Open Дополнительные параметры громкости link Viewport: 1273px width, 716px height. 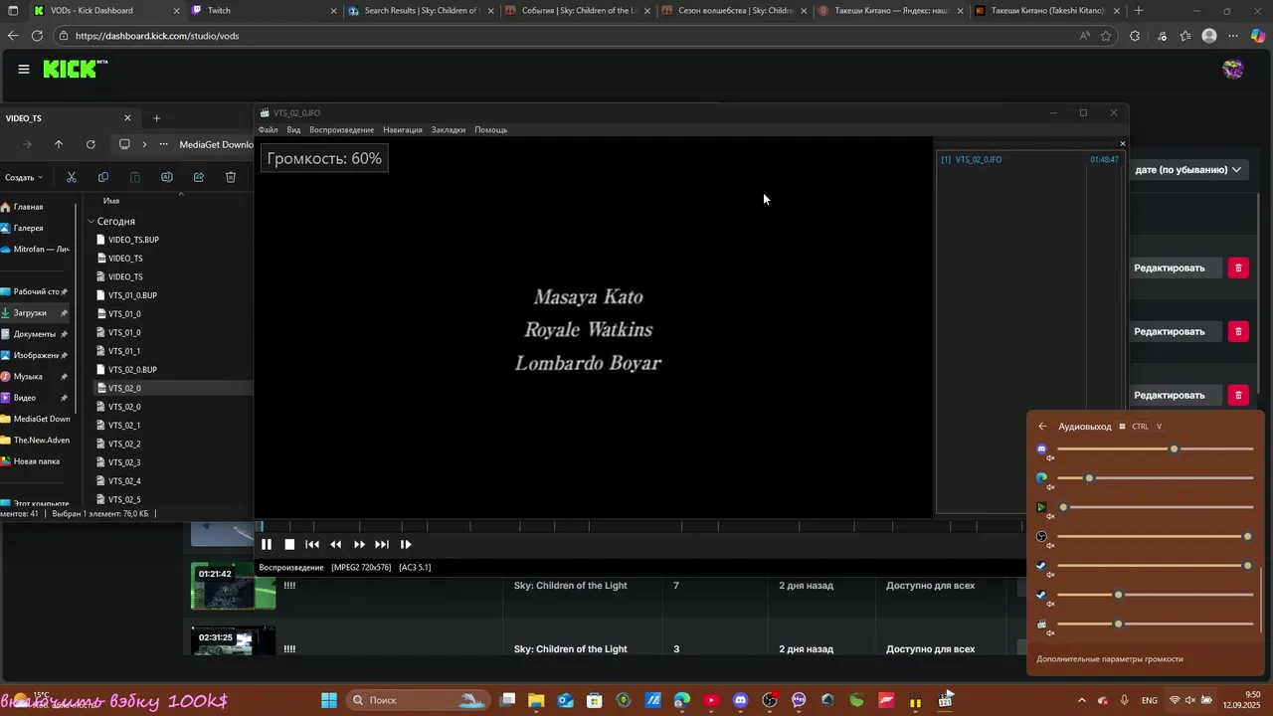pos(1110,659)
